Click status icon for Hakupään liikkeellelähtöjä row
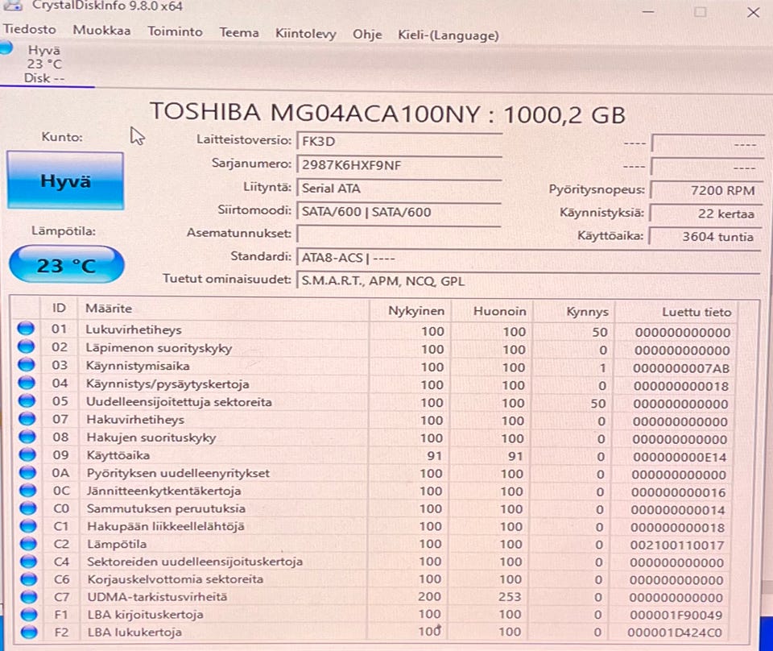Image resolution: width=773 pixels, height=651 pixels. coord(28,526)
